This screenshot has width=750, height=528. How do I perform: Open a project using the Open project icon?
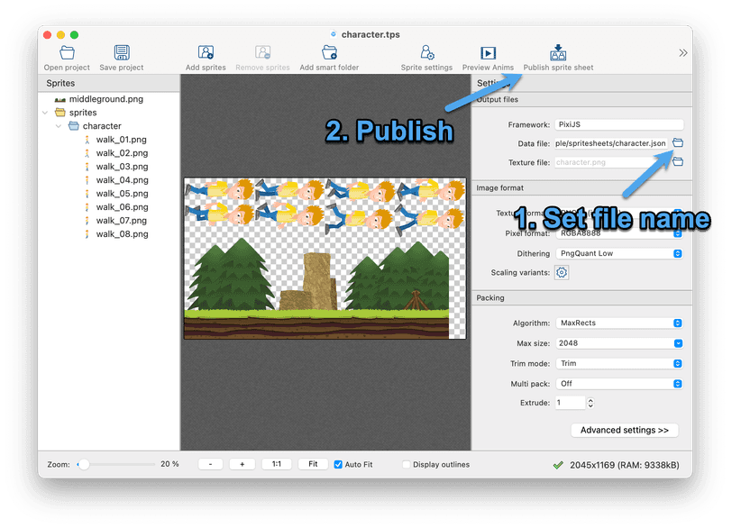pos(66,52)
